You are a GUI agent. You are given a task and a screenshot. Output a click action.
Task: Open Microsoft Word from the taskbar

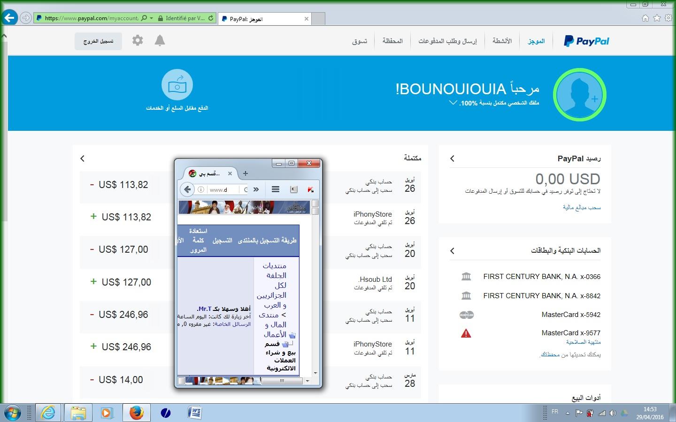194,413
